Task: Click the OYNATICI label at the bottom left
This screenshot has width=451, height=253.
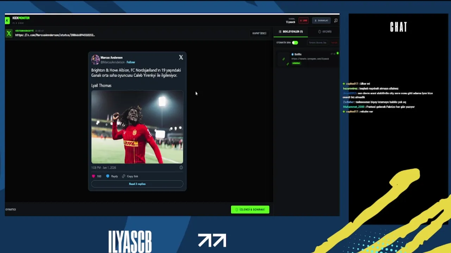Action: [x=11, y=209]
